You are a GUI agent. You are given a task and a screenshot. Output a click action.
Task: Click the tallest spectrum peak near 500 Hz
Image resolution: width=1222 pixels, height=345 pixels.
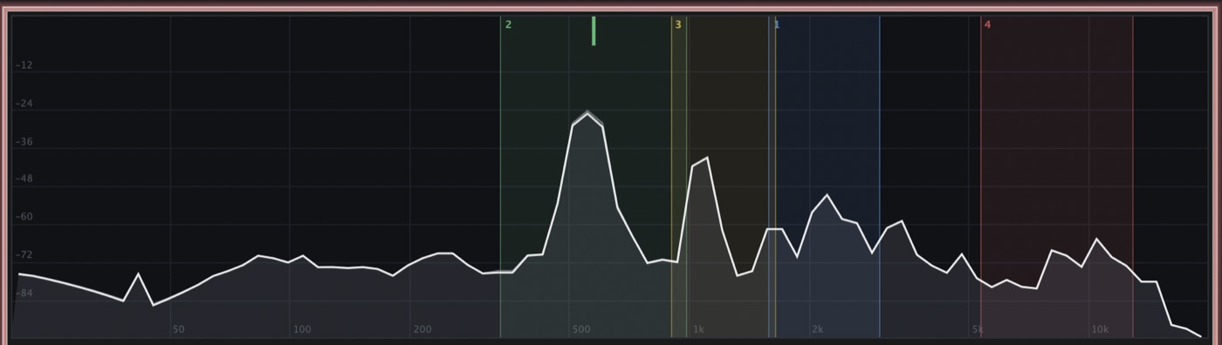588,113
